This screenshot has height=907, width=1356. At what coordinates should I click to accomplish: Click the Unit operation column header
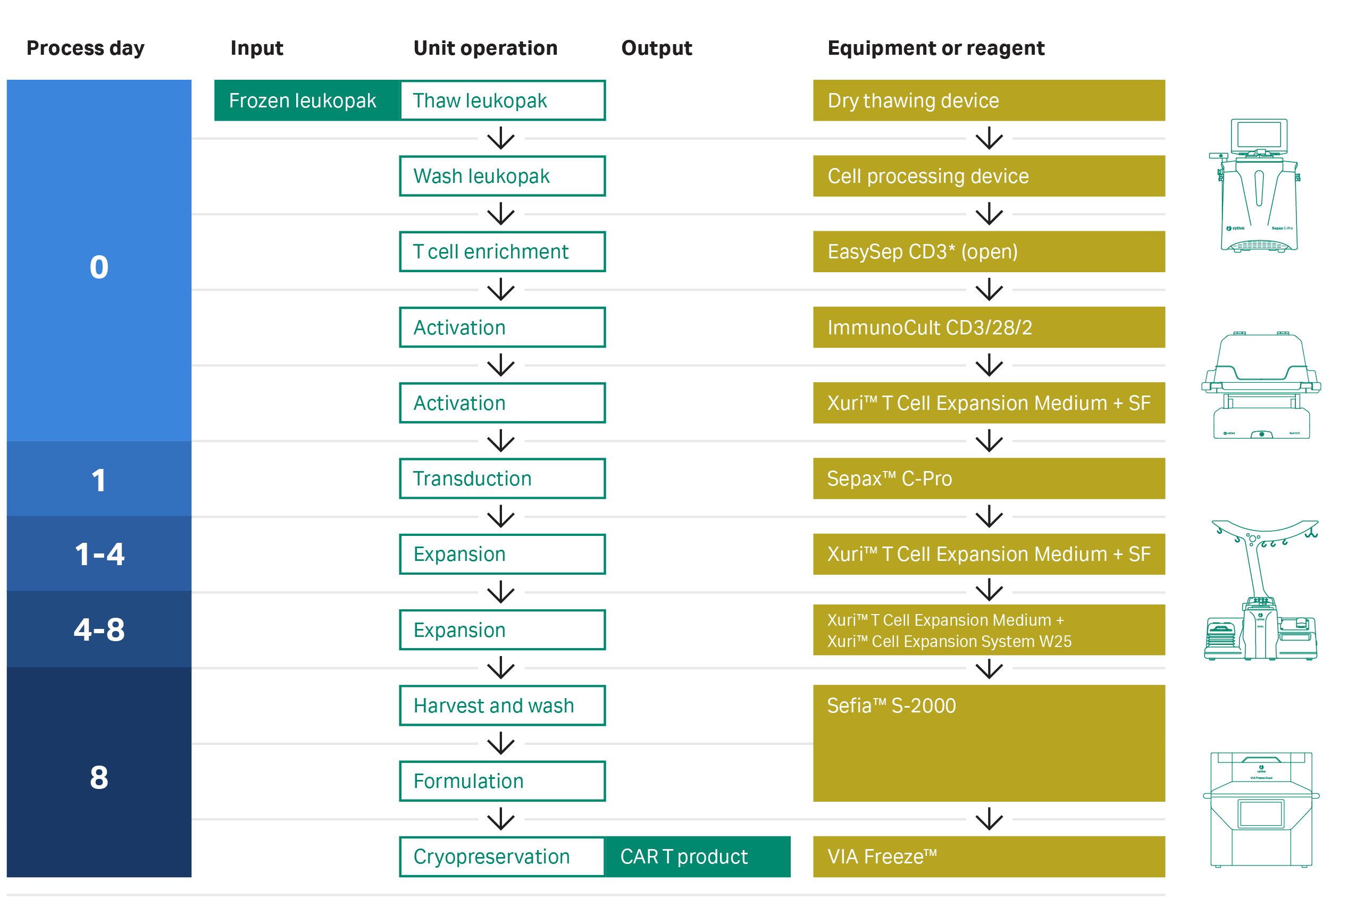486,48
